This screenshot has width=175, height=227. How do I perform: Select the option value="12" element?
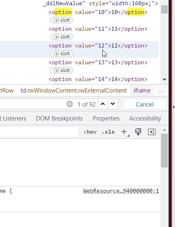[98, 46]
